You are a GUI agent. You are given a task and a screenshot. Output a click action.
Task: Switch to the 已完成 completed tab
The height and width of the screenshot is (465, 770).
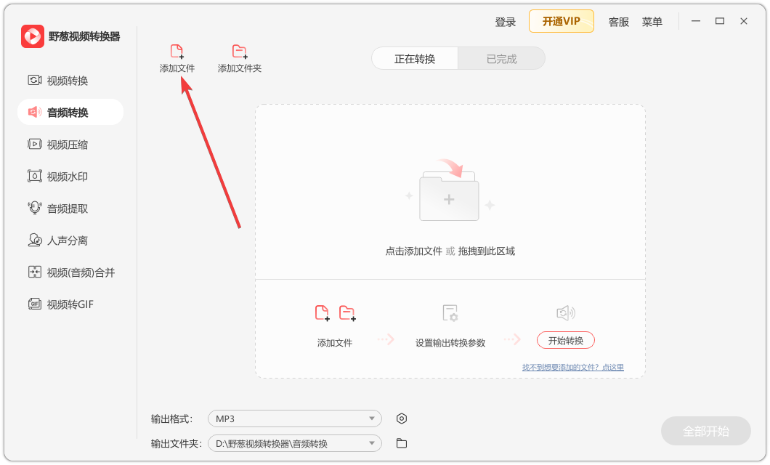tap(501, 58)
